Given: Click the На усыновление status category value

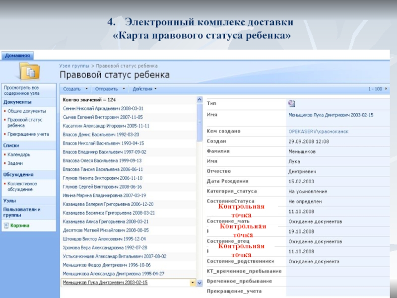Looking at the screenshot, I should pos(308,192).
